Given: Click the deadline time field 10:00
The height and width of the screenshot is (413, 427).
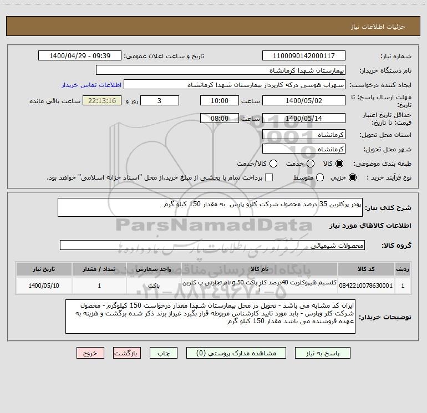Looking at the screenshot, I should pyautogui.click(x=220, y=101).
